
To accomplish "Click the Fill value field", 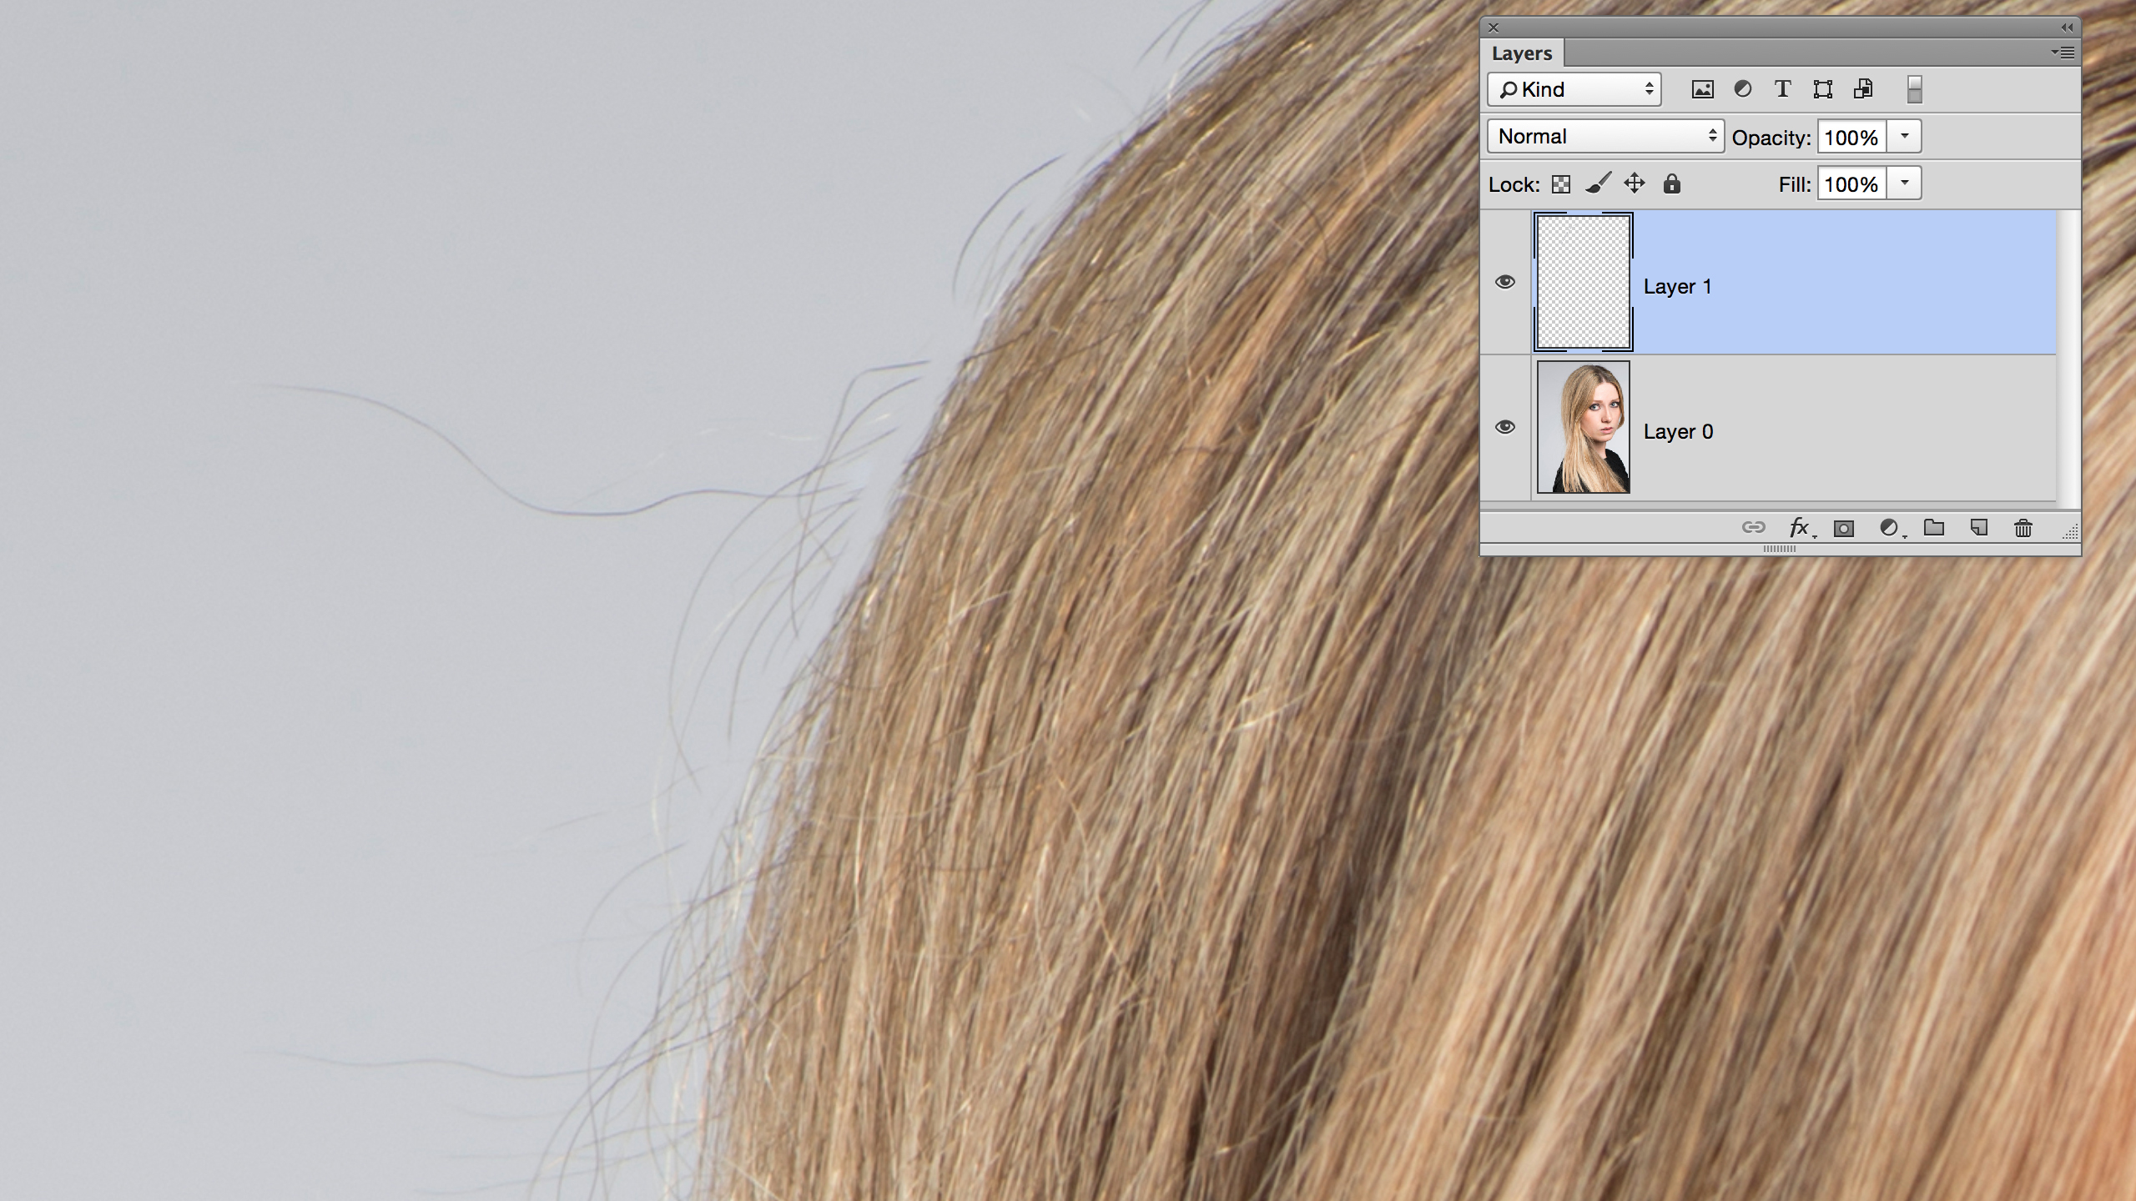I will pyautogui.click(x=1852, y=183).
